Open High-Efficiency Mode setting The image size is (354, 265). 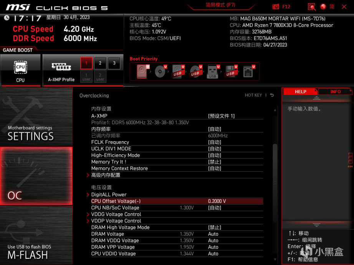point(177,155)
